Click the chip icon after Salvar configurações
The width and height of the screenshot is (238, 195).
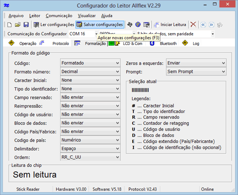pos(130,25)
